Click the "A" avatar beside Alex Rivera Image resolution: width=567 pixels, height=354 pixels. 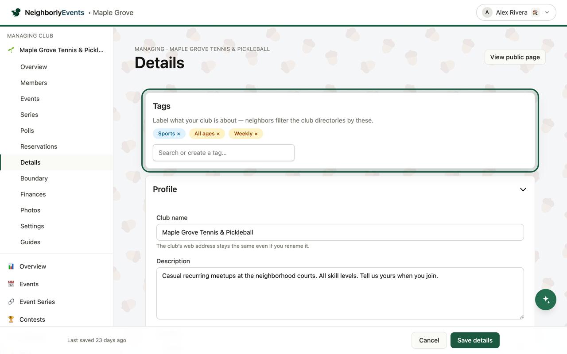[487, 12]
